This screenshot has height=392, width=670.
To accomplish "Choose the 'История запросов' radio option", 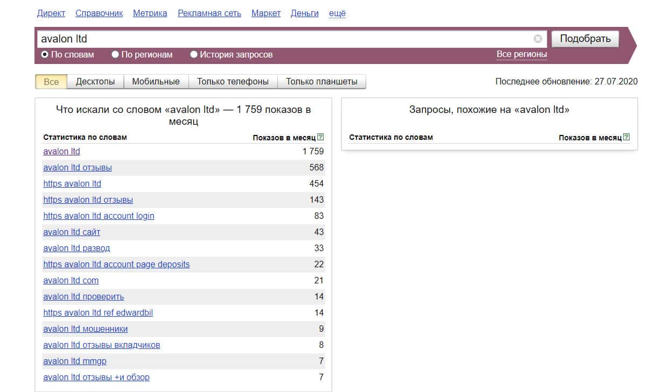I will click(x=194, y=54).
